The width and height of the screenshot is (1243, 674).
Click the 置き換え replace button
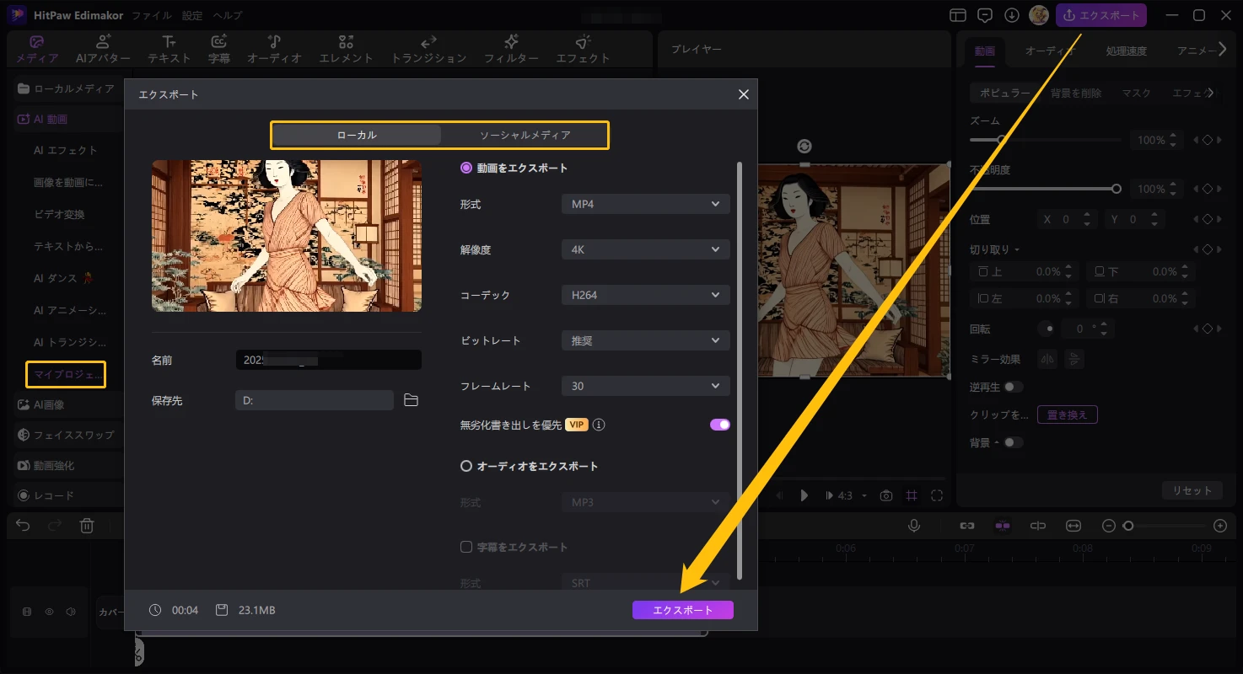[1067, 415]
